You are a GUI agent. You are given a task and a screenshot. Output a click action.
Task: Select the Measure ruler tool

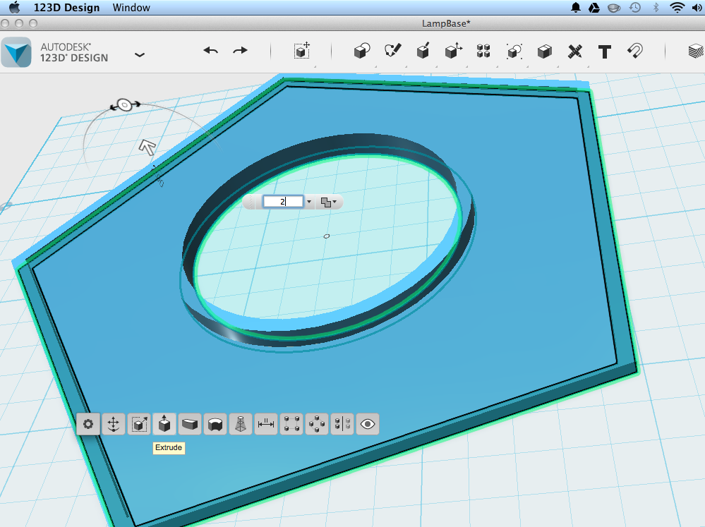point(574,52)
